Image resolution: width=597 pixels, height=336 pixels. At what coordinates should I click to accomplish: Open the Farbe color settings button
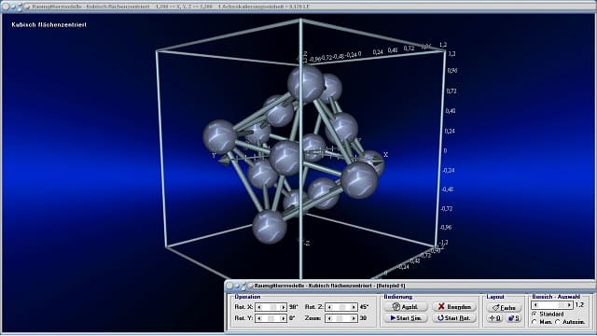(504, 307)
